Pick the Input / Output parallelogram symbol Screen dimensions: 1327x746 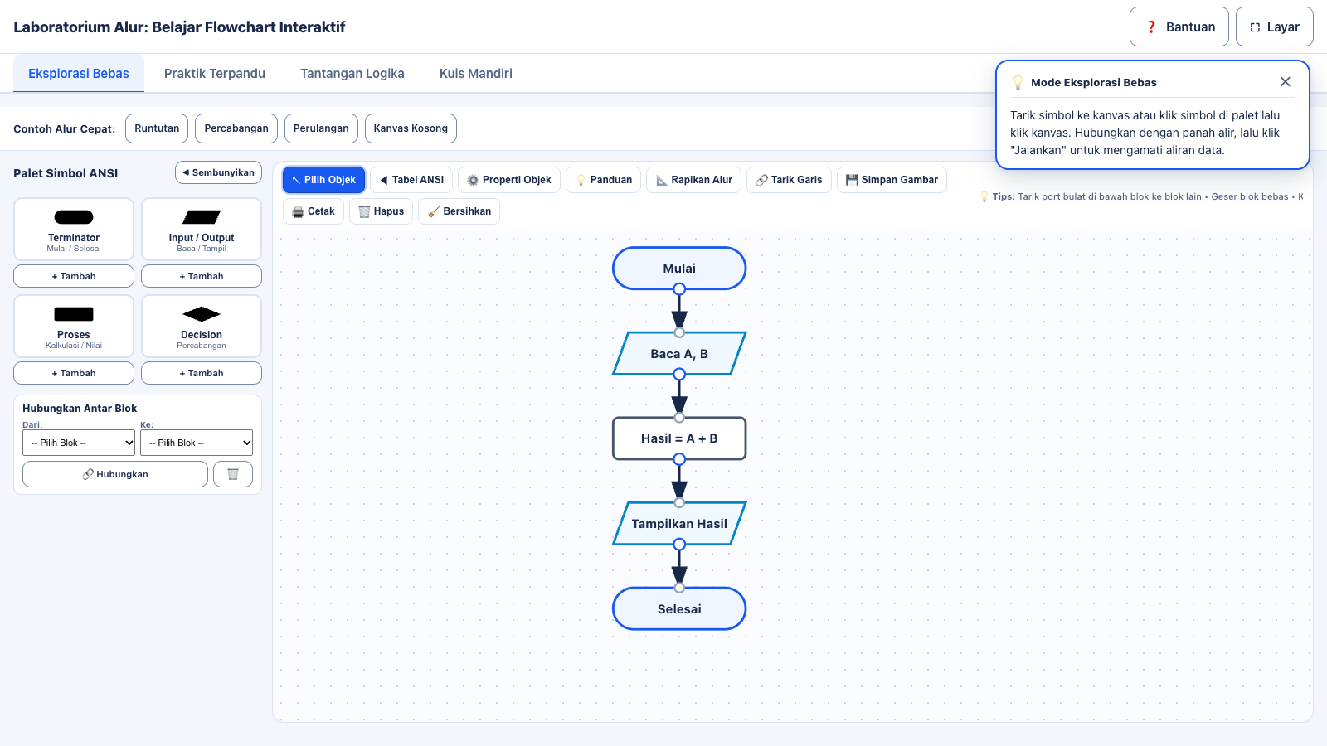[202, 230]
